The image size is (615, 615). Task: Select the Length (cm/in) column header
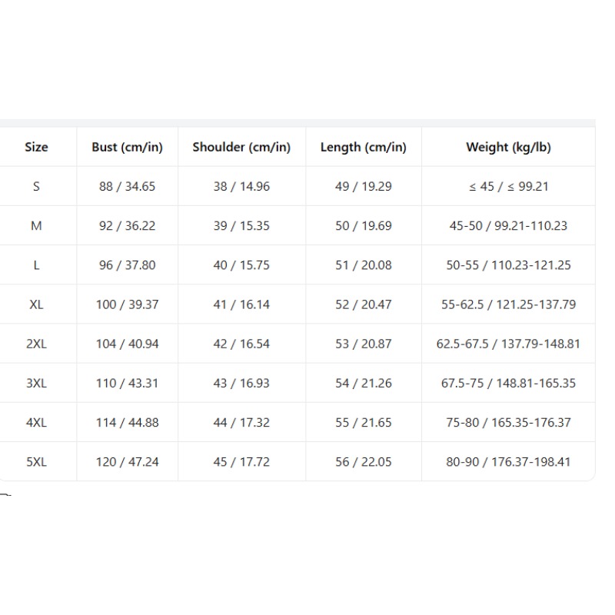point(363,147)
